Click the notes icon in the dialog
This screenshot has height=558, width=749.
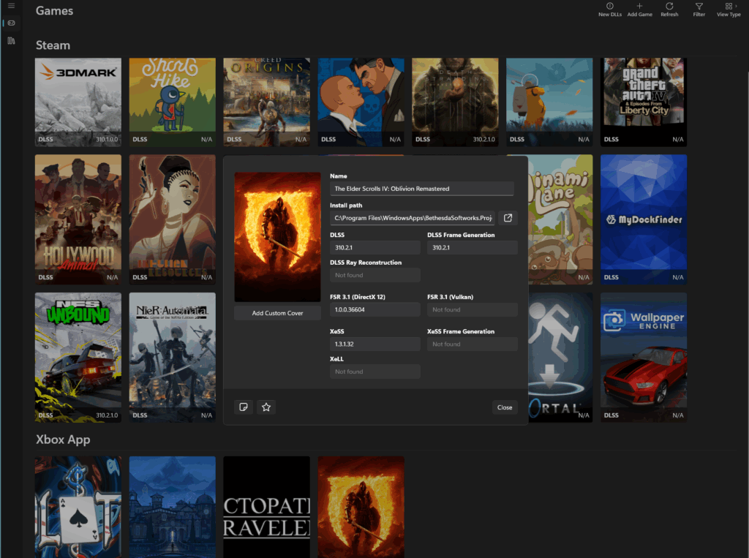coord(243,407)
